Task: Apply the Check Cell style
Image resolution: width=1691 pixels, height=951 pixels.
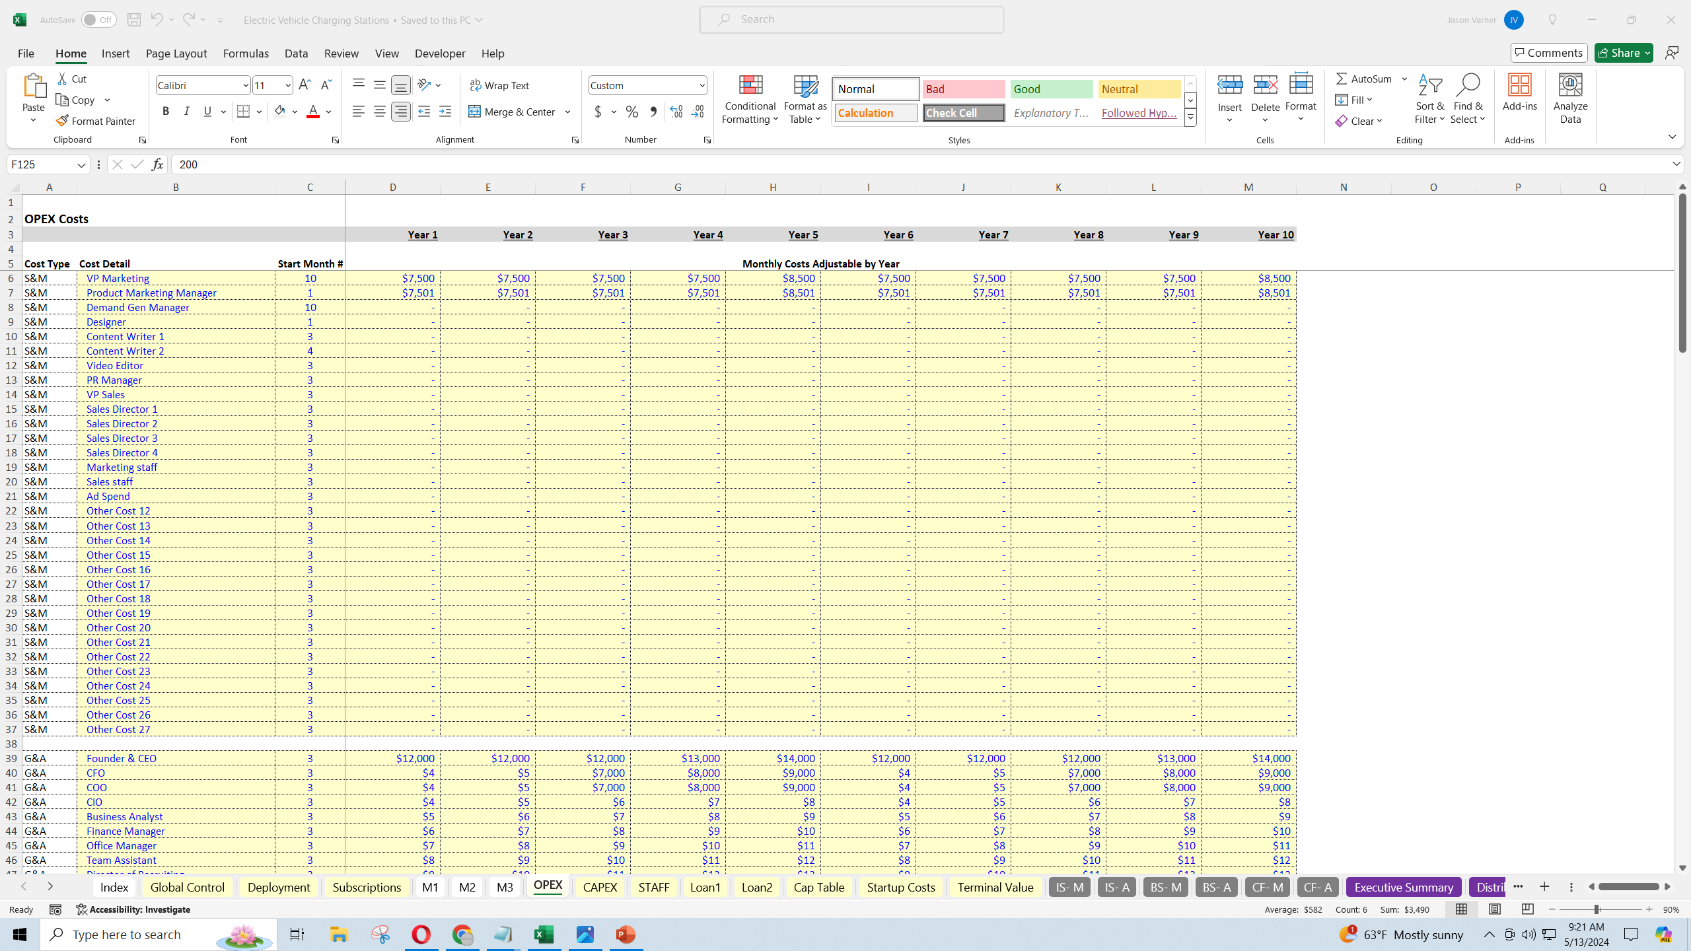Action: point(964,113)
